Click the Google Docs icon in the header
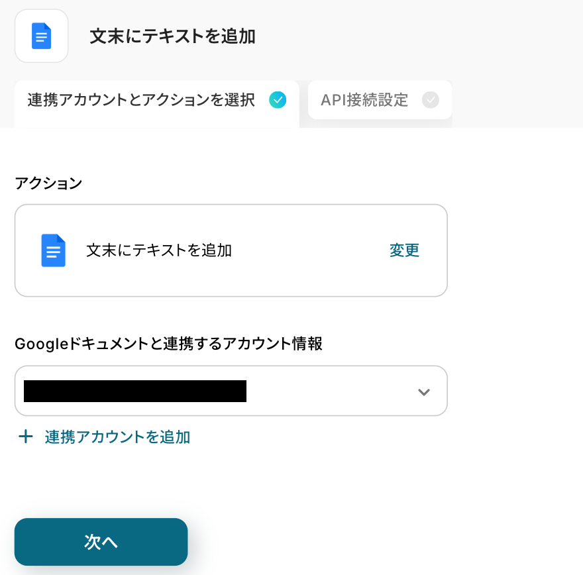 42,36
